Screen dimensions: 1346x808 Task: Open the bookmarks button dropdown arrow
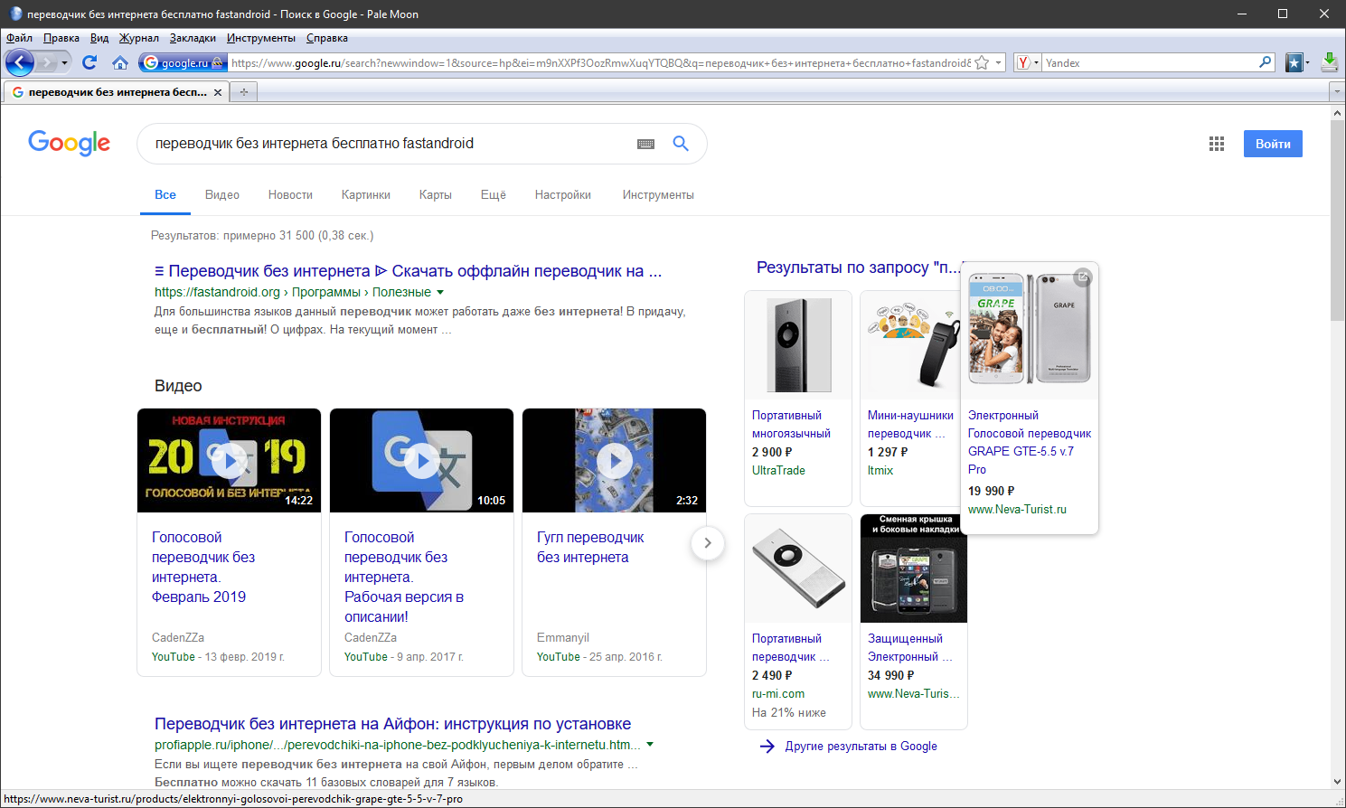click(1307, 63)
